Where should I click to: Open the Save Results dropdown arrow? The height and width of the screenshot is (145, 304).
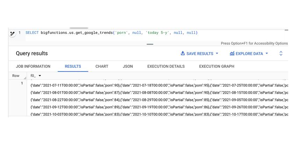(x=217, y=53)
